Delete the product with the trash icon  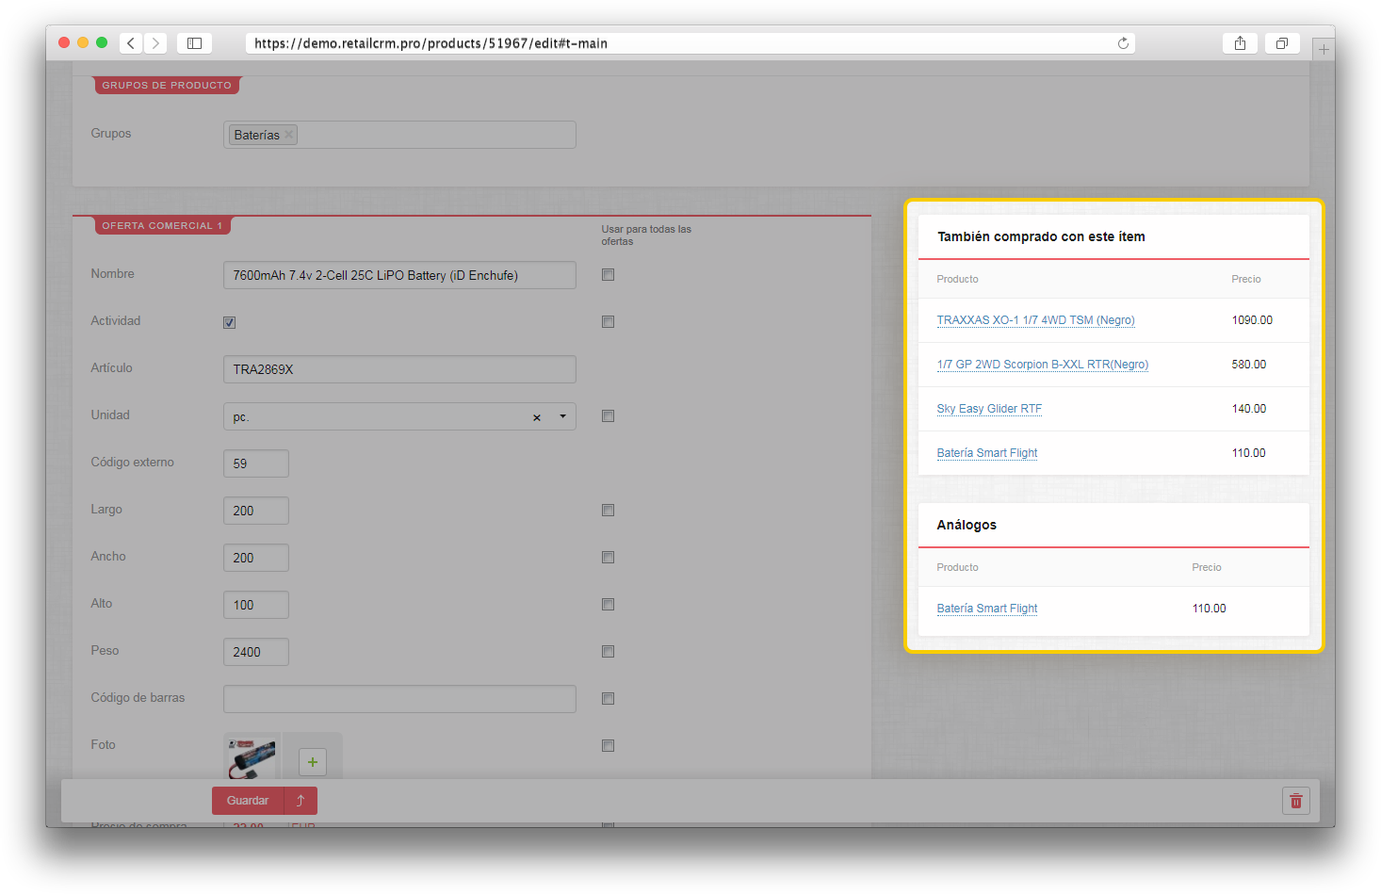click(x=1296, y=801)
